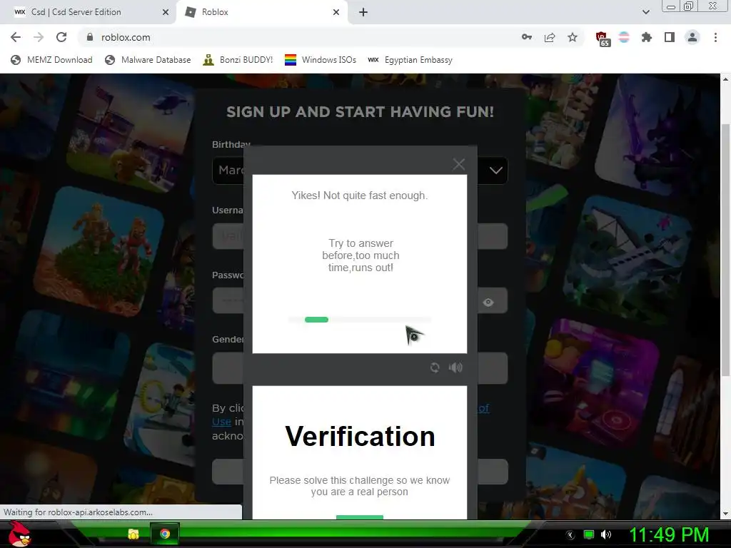Open the Malware Database bookmark

point(148,60)
